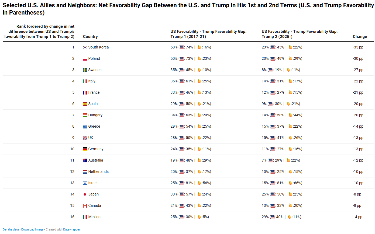Click the Poland flag icon
Screen dimensions: 375x234
[85, 59]
